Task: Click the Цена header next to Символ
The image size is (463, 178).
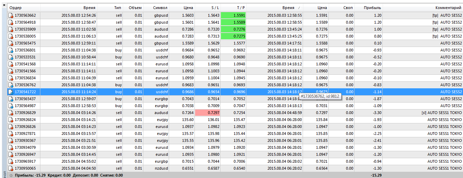Action: click(x=182, y=8)
